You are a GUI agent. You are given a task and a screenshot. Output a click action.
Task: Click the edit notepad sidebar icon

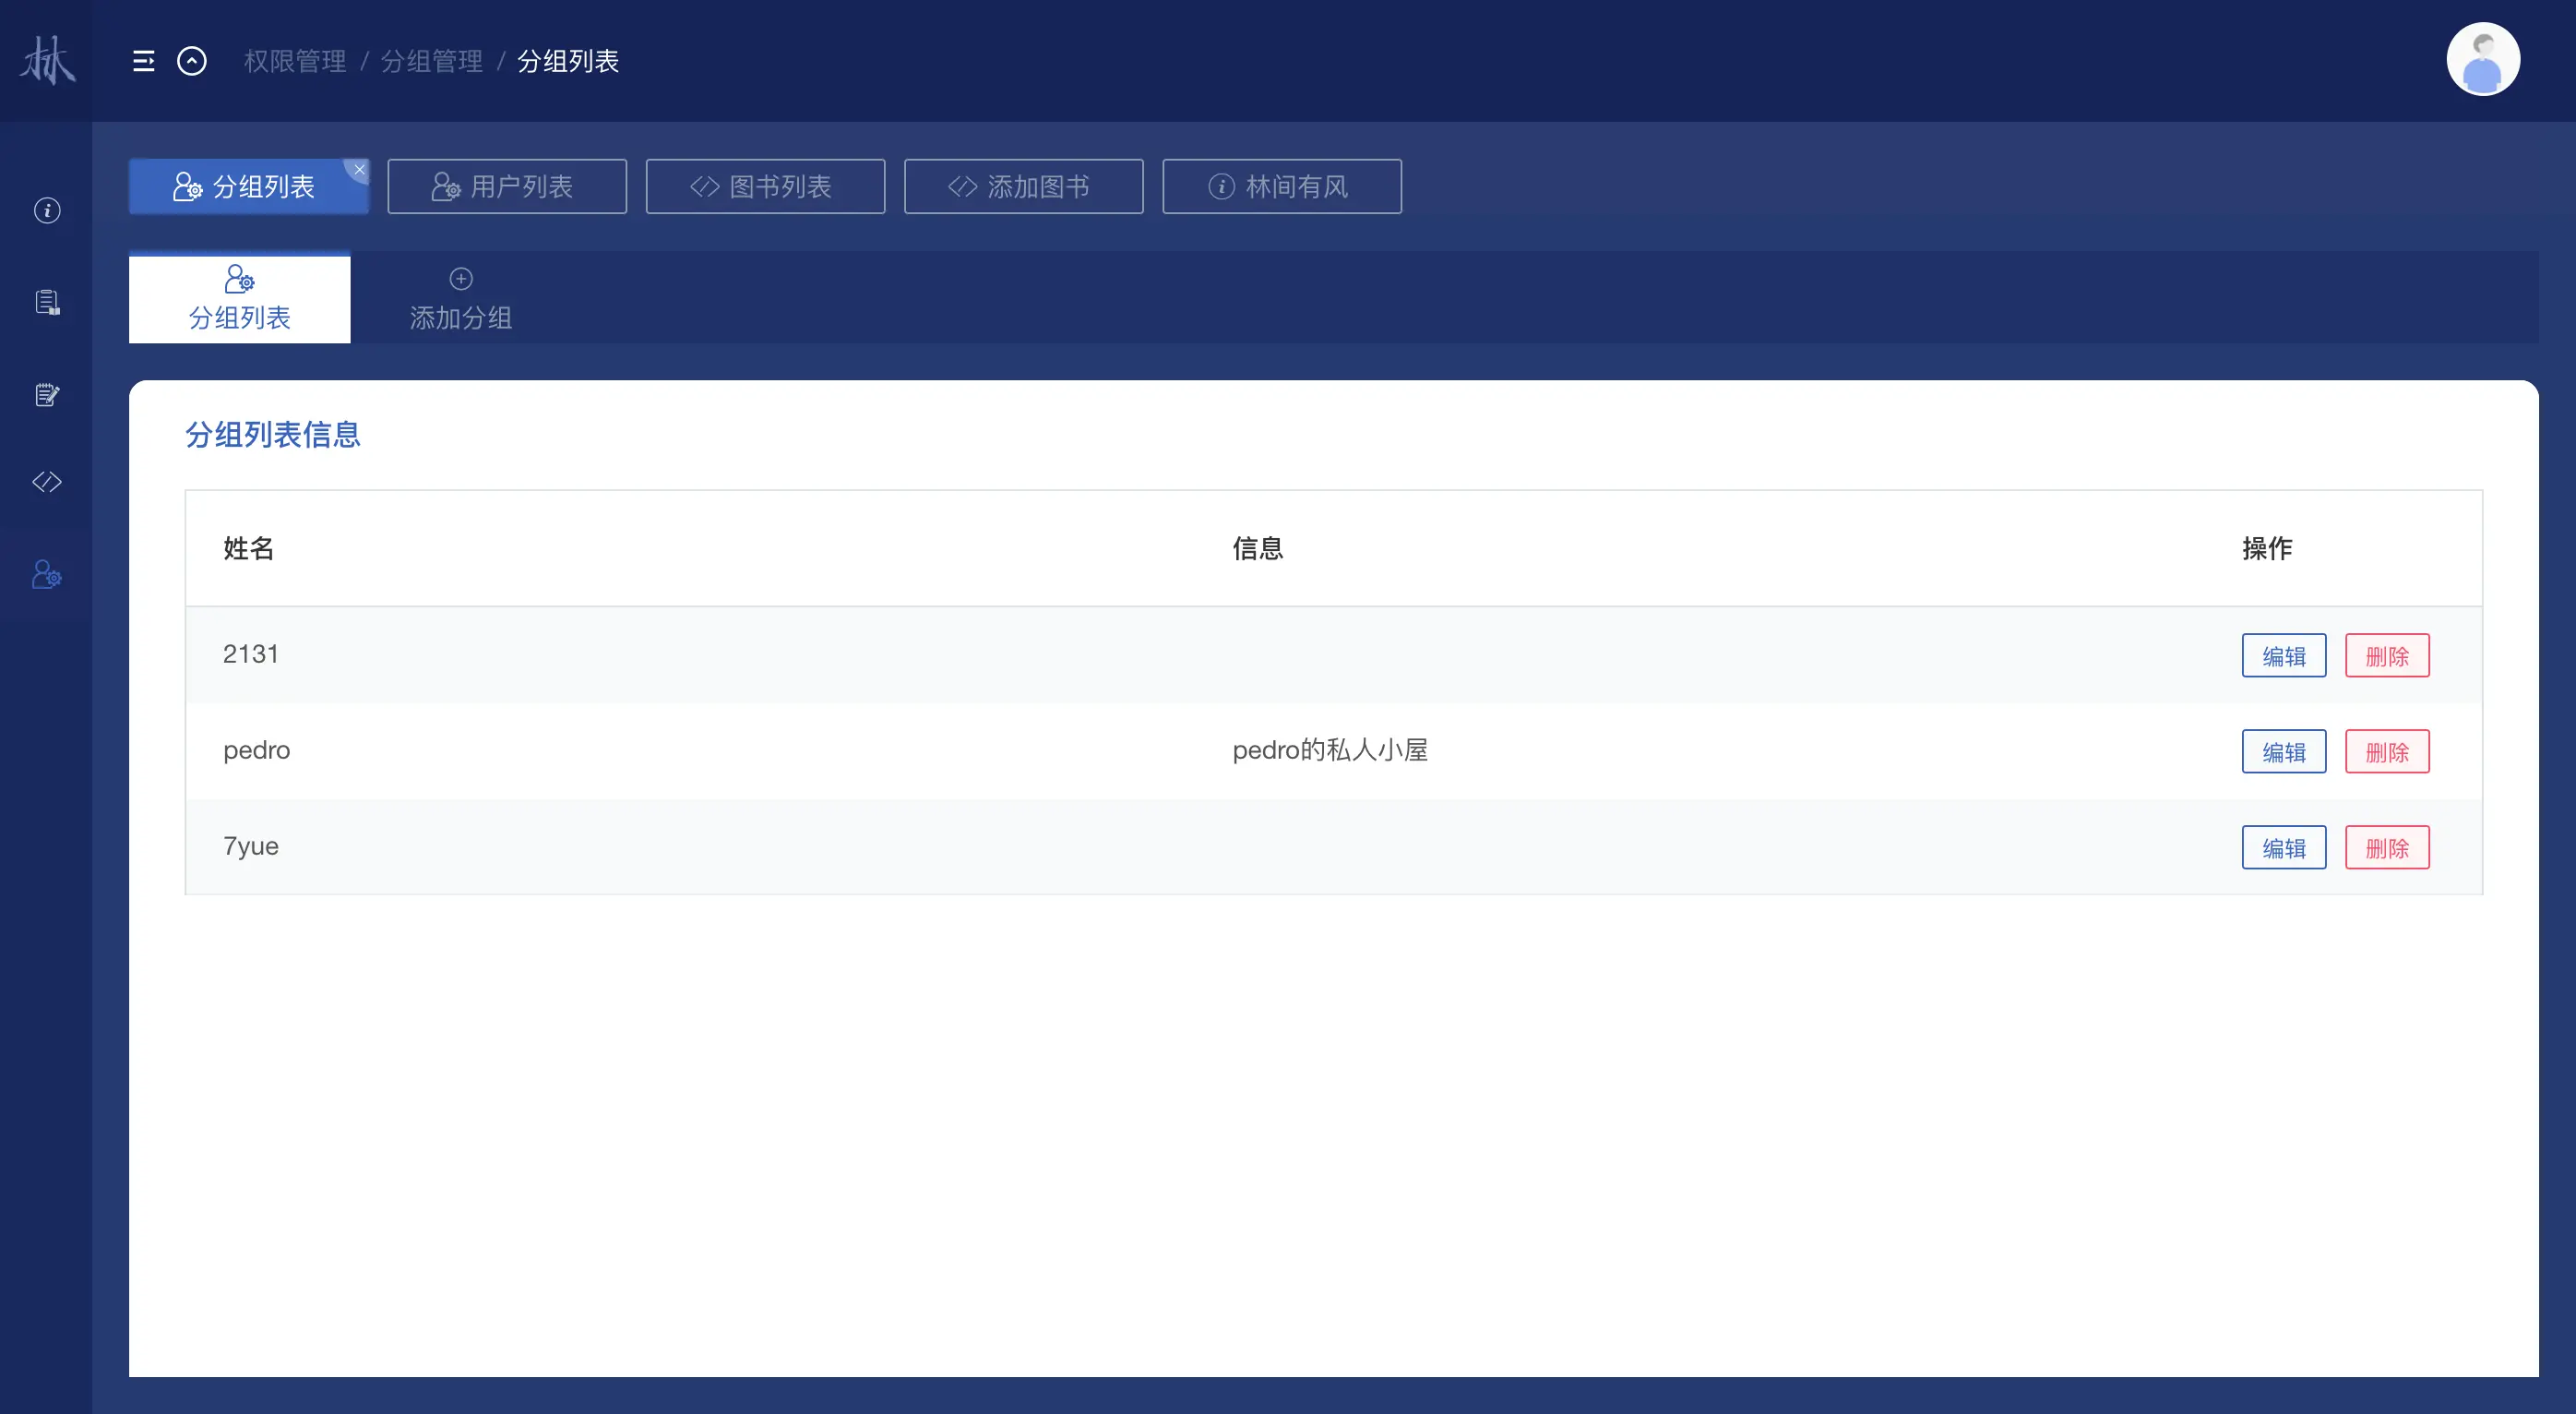click(47, 394)
